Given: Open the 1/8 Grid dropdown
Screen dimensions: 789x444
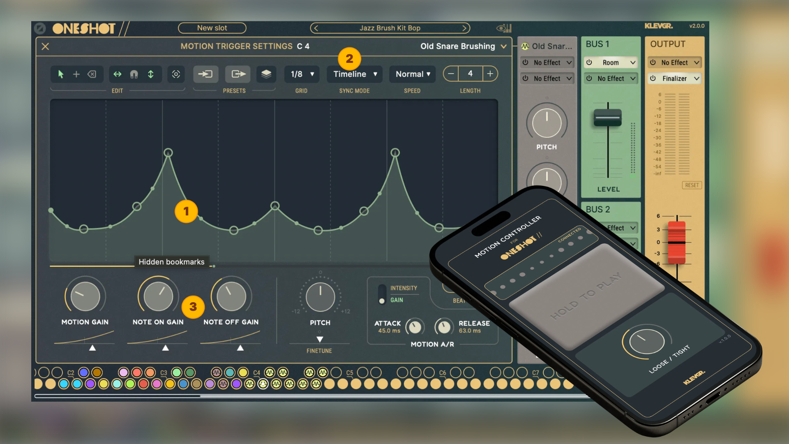Looking at the screenshot, I should (x=302, y=74).
